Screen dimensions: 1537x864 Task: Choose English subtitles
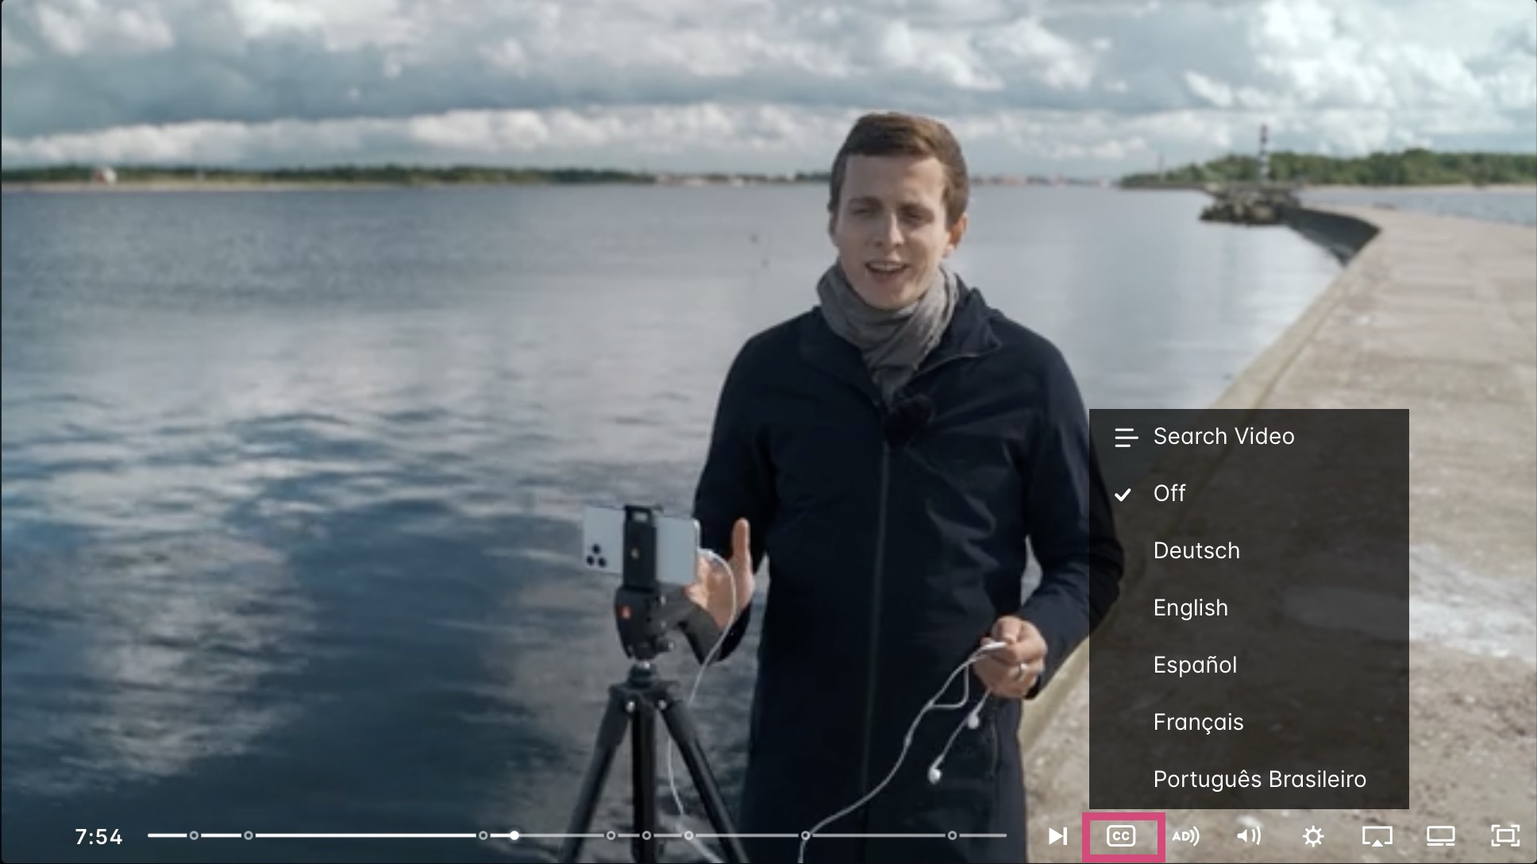(x=1190, y=608)
